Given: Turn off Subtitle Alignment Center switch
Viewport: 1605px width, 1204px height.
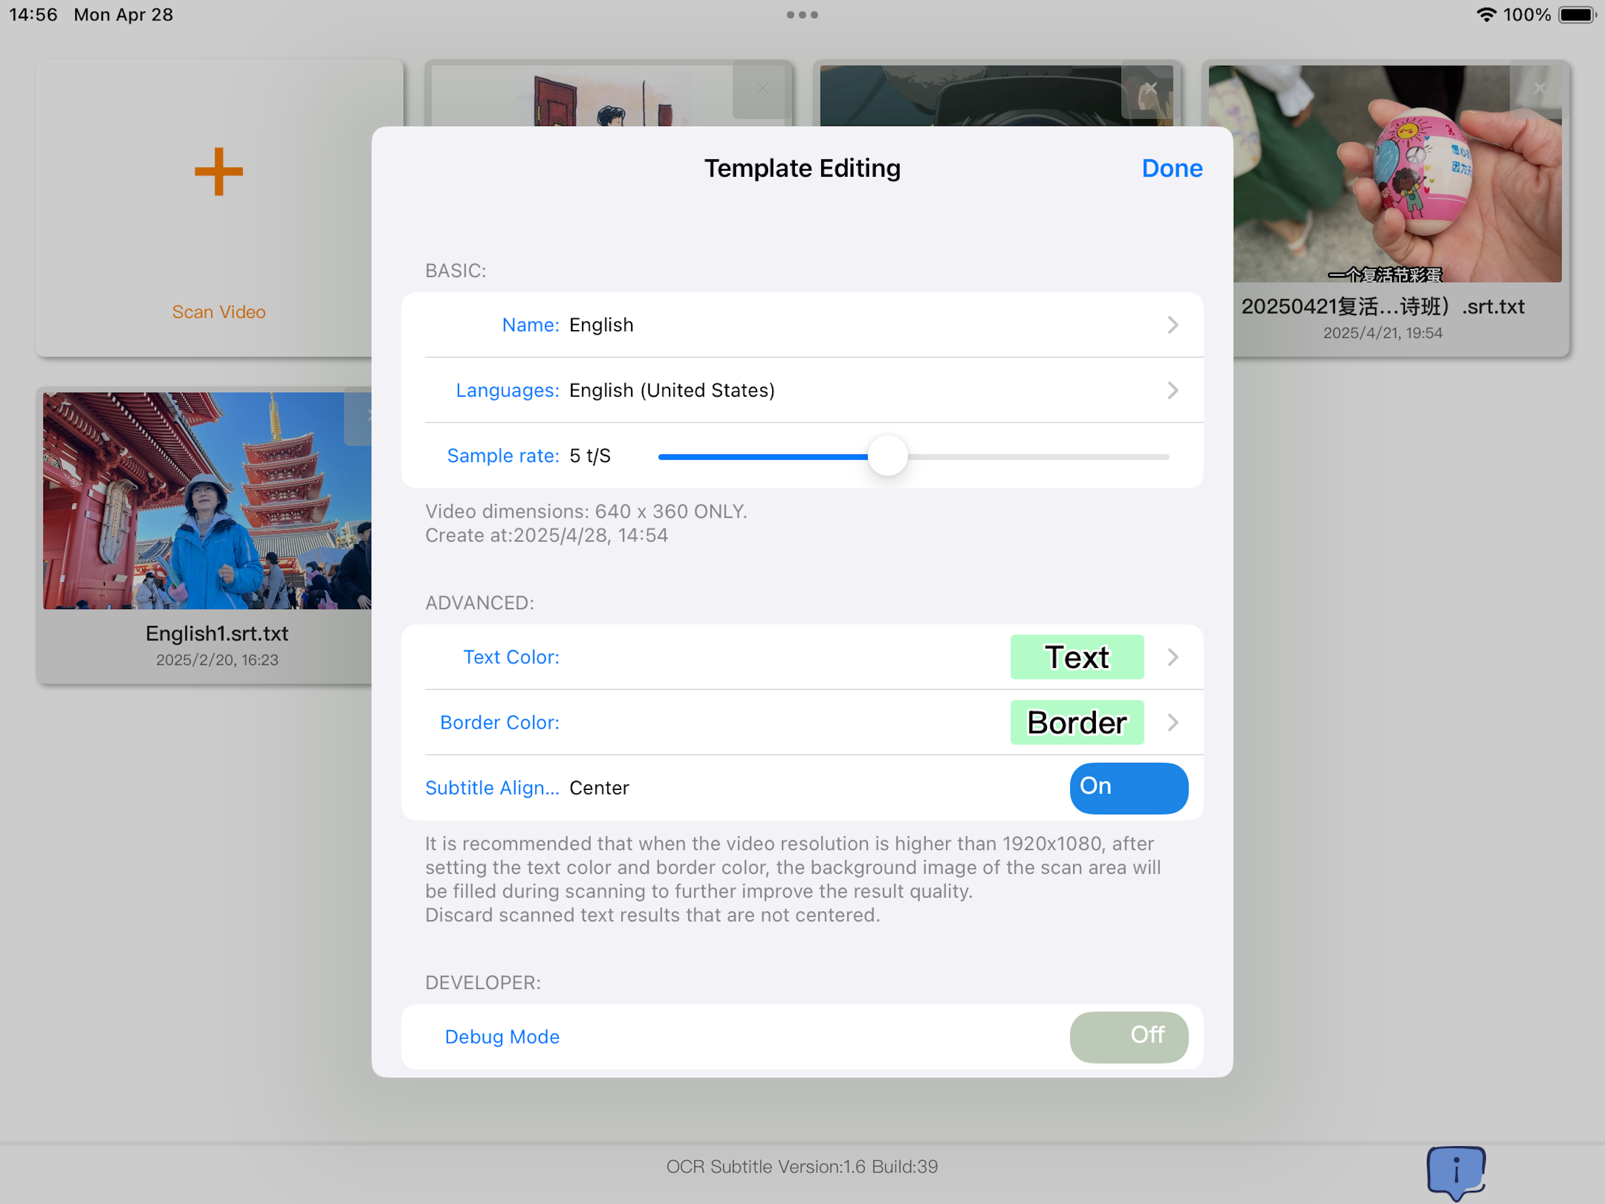Looking at the screenshot, I should point(1129,787).
